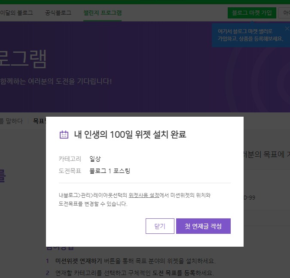Image resolution: width=290 pixels, height=278 pixels.
Task: Click the calendar icon beside dialog title
Action: [x=64, y=134]
